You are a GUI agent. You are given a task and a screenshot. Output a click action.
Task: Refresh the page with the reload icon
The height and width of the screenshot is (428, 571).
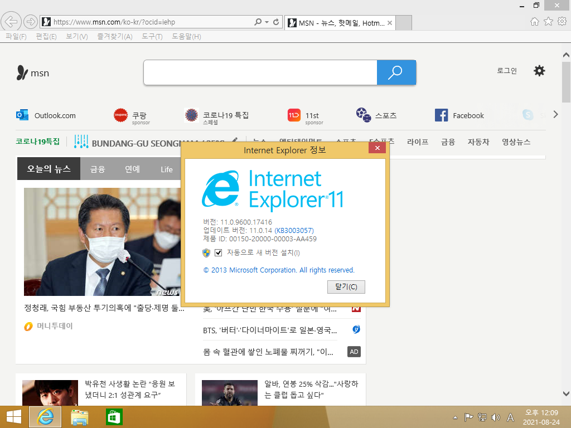click(x=276, y=22)
